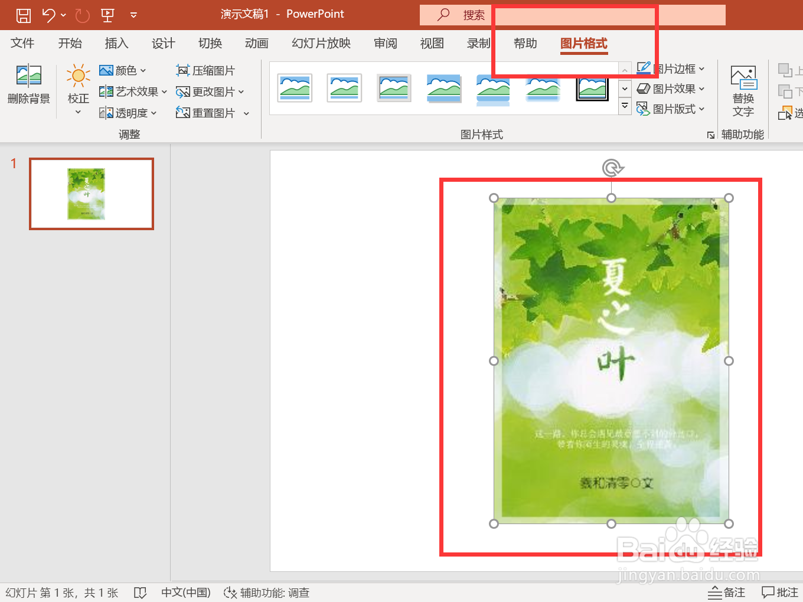The image size is (803, 602).
Task: Switch to the 开始 tab
Action: (x=70, y=43)
